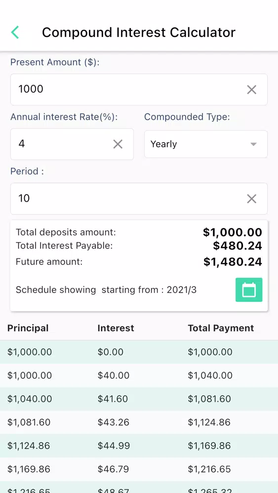This screenshot has height=493, width=278.
Task: Select the Principal column header
Action: click(28, 328)
